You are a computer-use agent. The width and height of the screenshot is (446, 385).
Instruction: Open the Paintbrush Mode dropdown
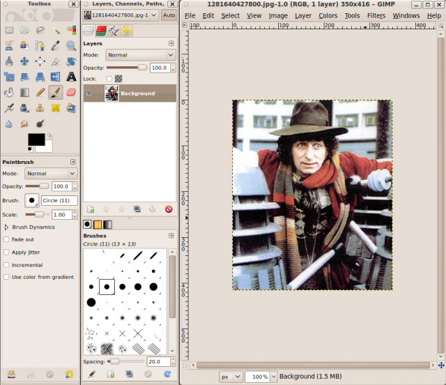pos(51,173)
